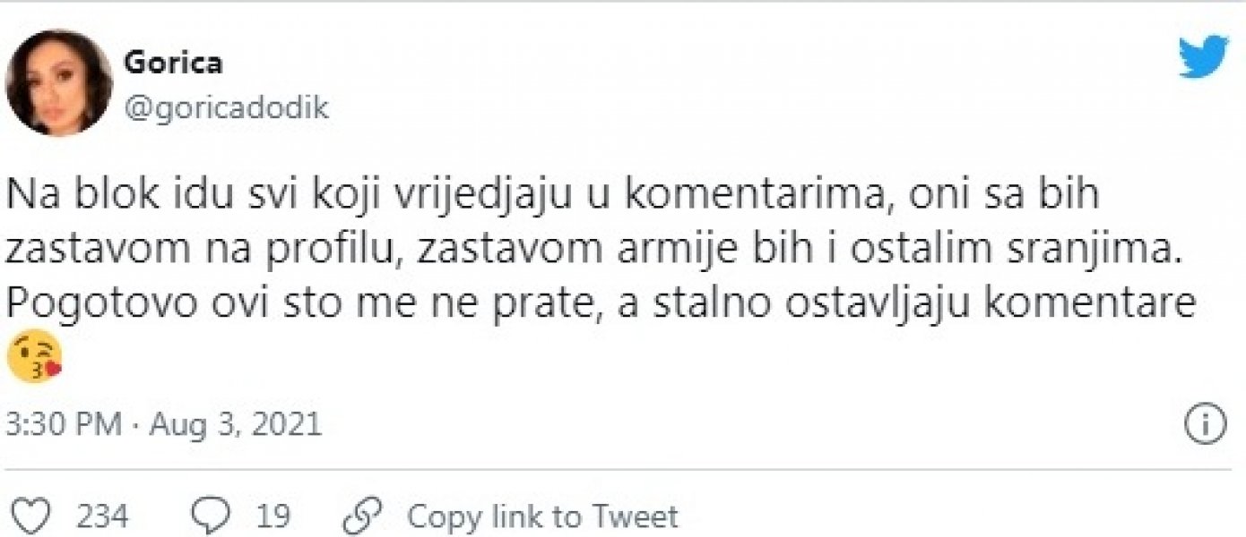Click the display name Gorica
Image resolution: width=1246 pixels, height=537 pixels.
point(173,60)
